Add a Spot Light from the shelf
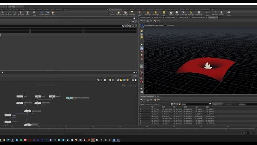The height and width of the screenshot is (145, 257). pos(125,13)
